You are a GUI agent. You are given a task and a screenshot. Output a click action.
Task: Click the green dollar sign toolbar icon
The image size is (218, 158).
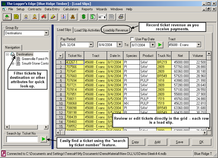[x=84, y=17]
